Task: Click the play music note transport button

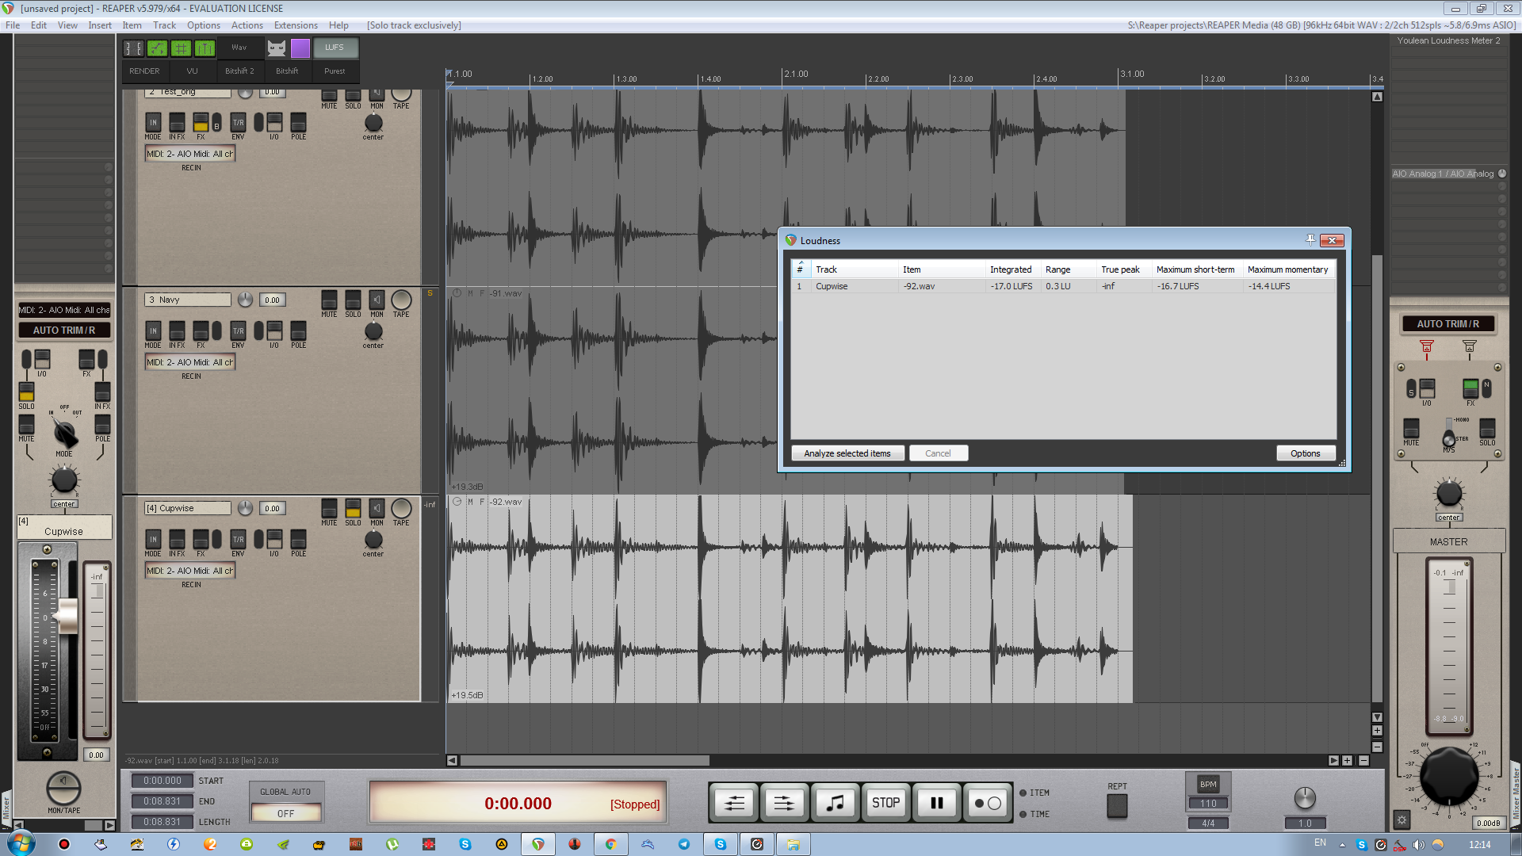Action: 836,803
